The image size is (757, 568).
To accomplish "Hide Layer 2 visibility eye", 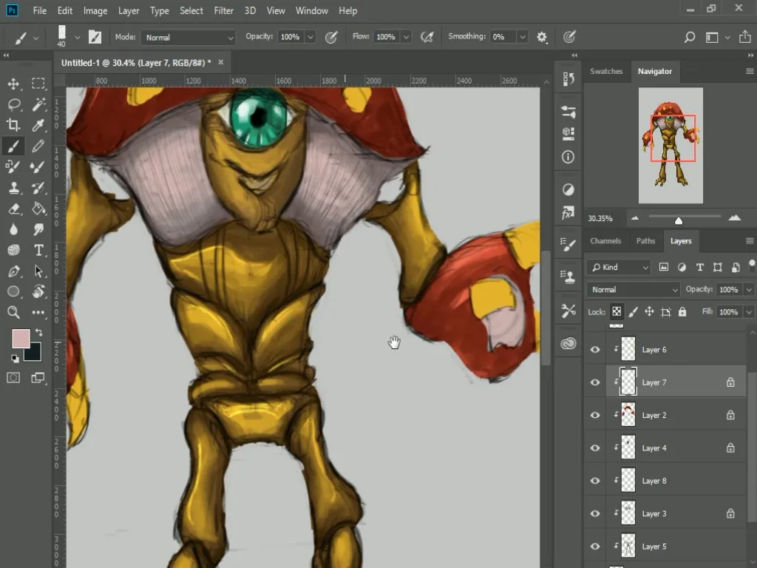I will [x=595, y=415].
